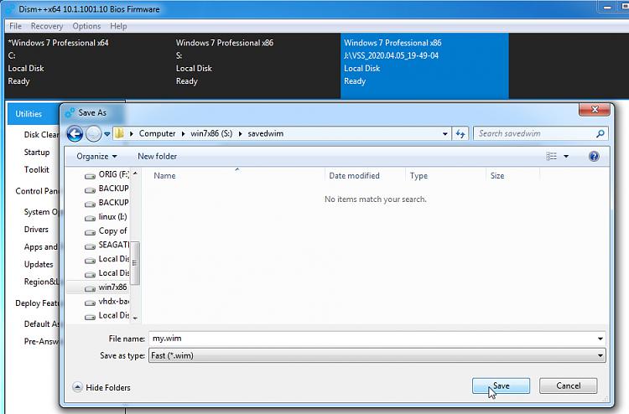Open the Save as type dropdown

click(377, 355)
